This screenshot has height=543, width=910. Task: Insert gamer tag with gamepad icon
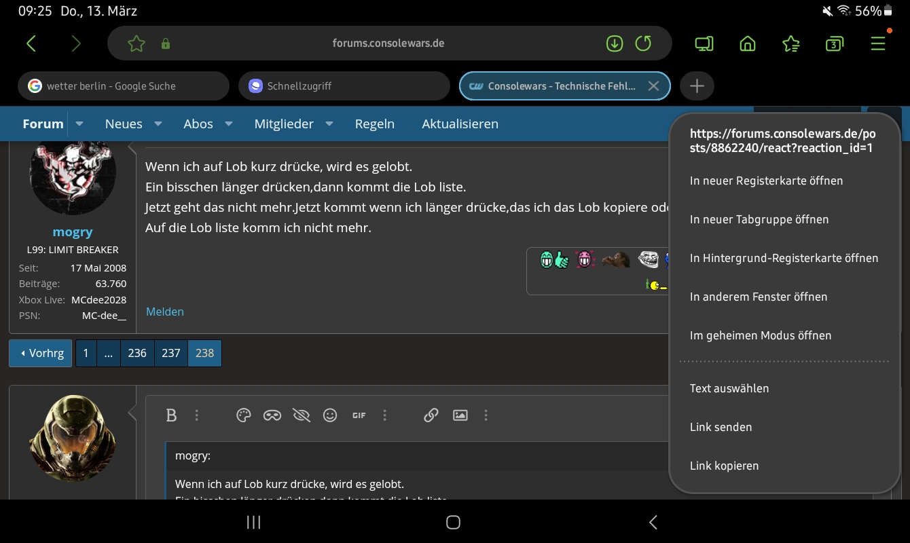272,415
